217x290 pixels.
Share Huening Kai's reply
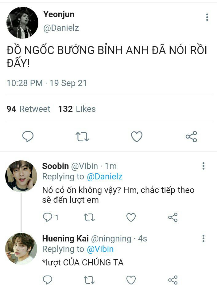coord(173,280)
